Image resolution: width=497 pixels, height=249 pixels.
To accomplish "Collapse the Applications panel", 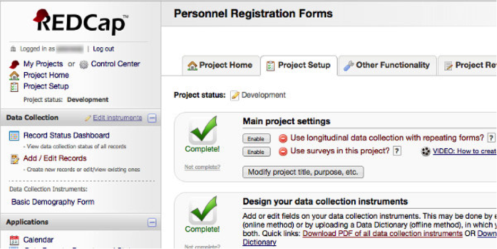I will pyautogui.click(x=152, y=222).
